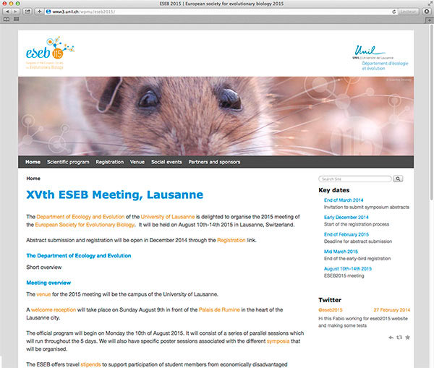
Task: Open the Palais de Rumine link
Action: [219, 309]
